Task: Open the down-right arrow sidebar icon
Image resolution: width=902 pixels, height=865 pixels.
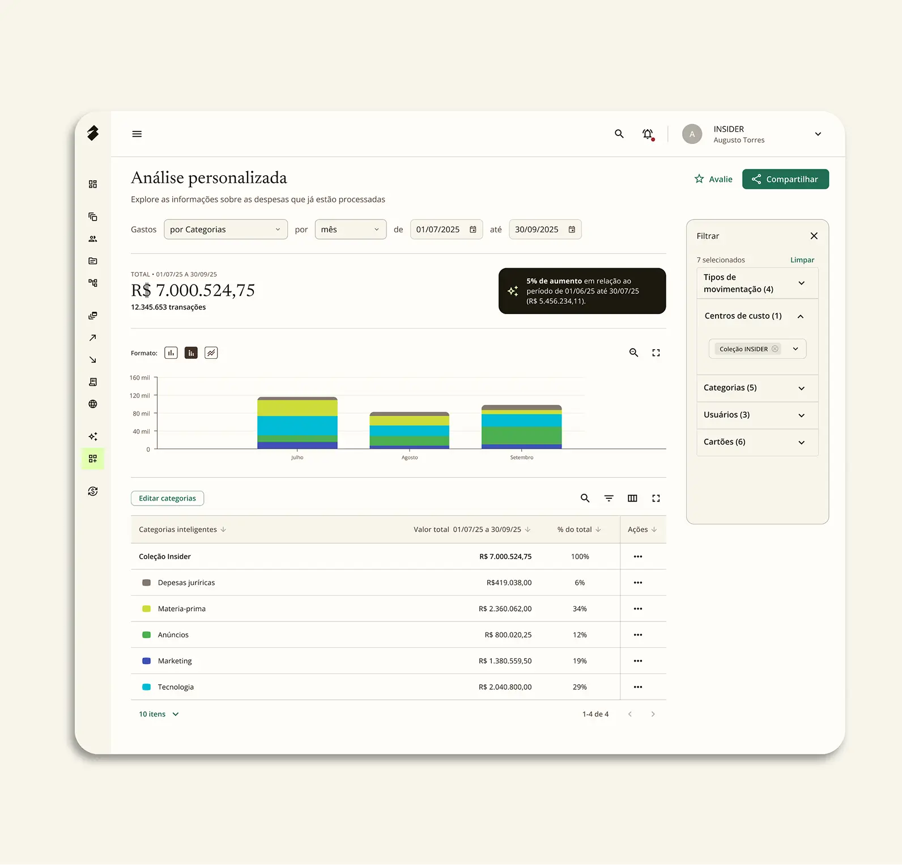Action: point(93,360)
